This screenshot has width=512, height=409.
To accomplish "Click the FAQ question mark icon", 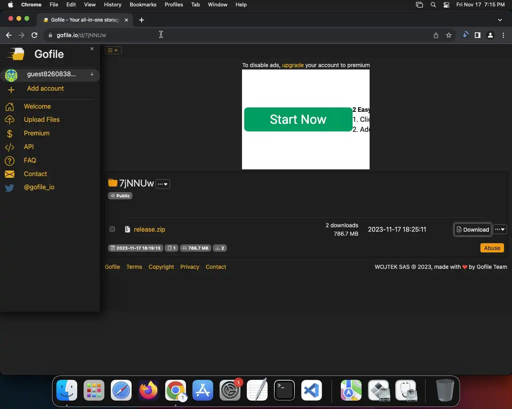I will pos(10,161).
